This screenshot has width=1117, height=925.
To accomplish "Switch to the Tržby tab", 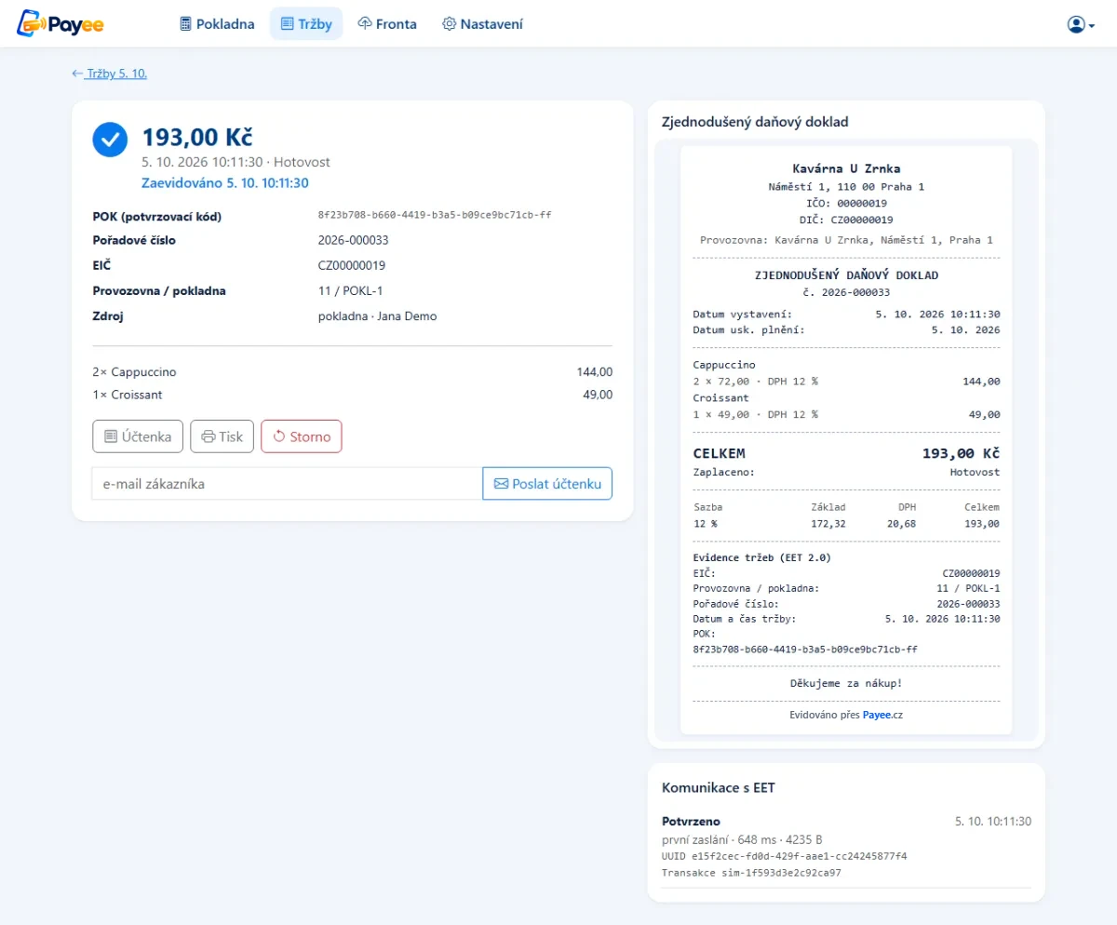I will click(x=306, y=24).
